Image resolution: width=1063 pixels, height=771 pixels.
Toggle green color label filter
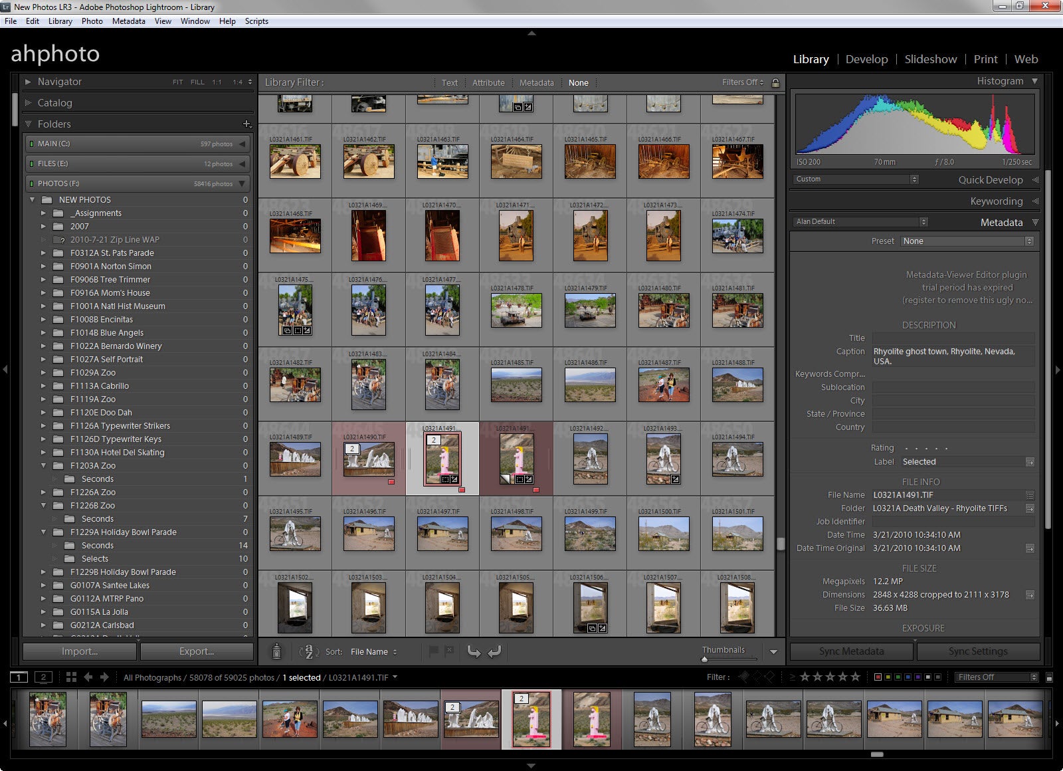coord(898,677)
